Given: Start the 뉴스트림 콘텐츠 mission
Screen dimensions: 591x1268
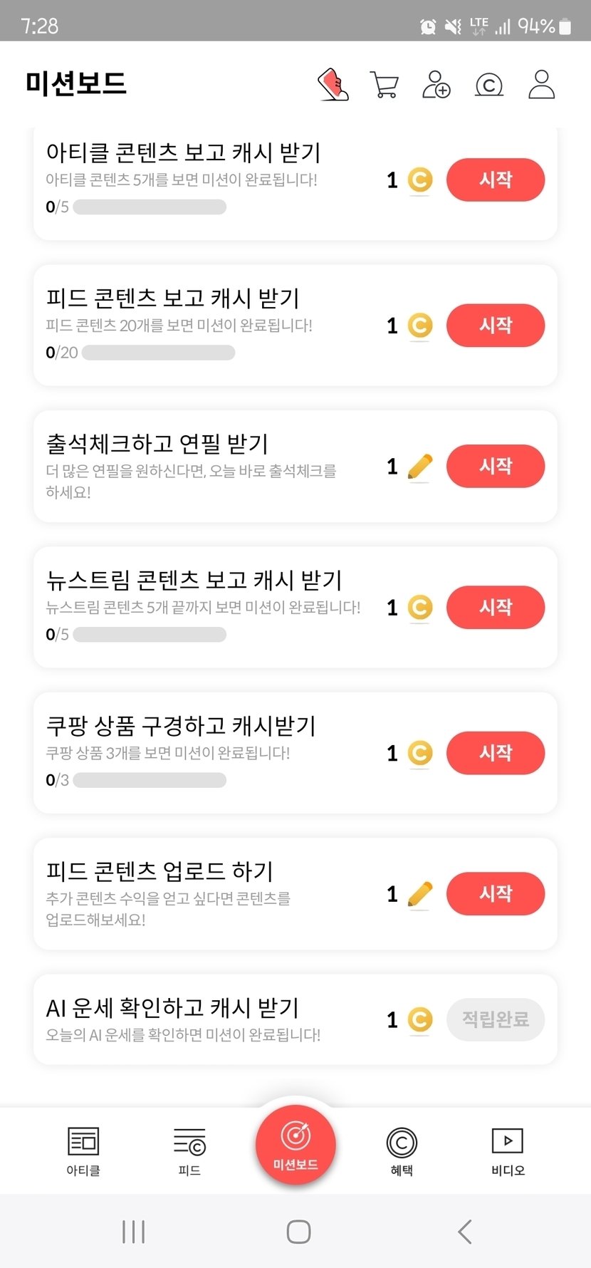Looking at the screenshot, I should [x=496, y=608].
